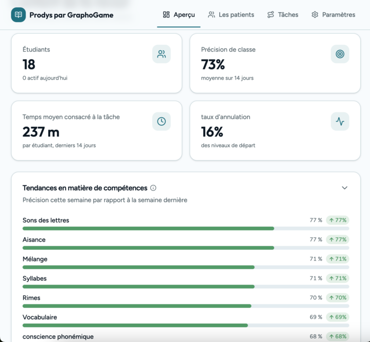
Task: Click the route icon in the Tâches tab
Action: tap(271, 14)
